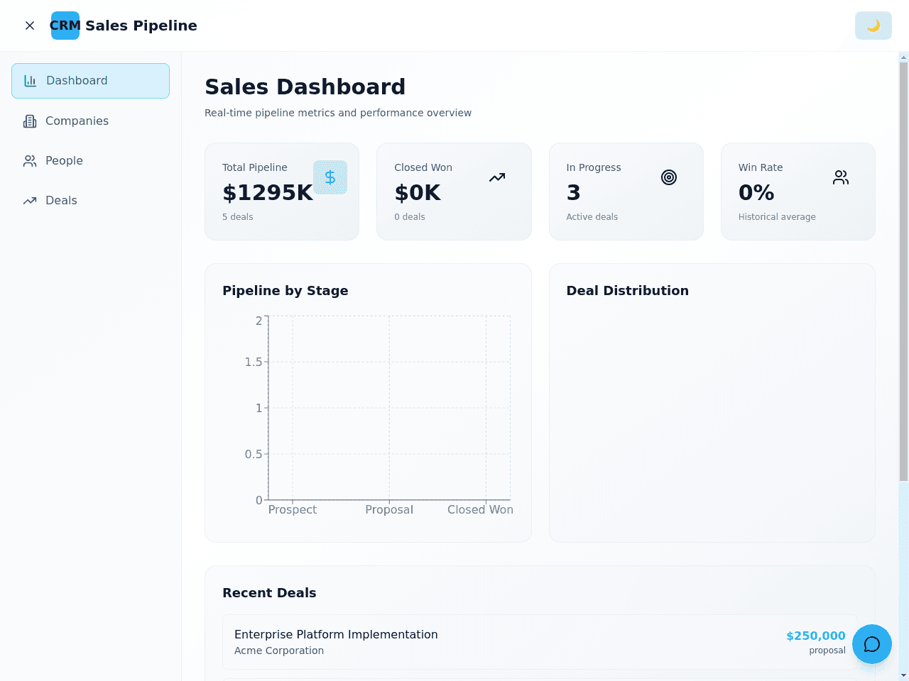This screenshot has width=909, height=681.
Task: Click the proposal stage label on the deal
Action: pyautogui.click(x=827, y=650)
